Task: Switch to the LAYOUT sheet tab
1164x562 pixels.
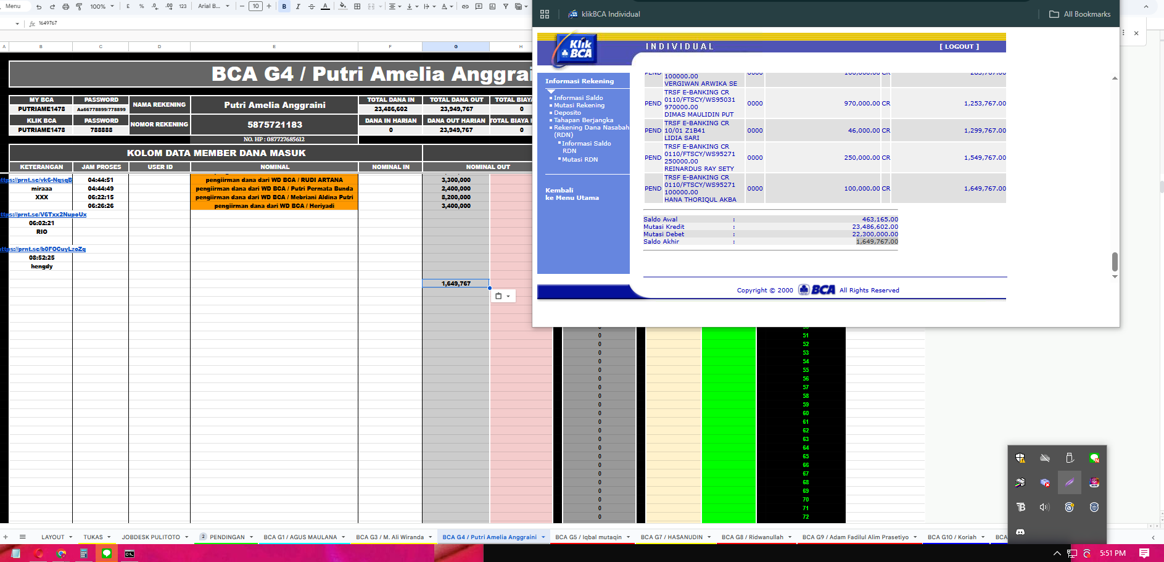Action: point(53,537)
